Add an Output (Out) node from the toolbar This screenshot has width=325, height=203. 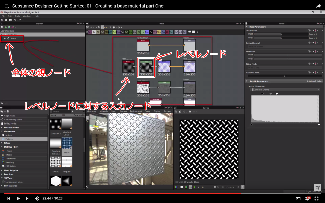(185, 32)
